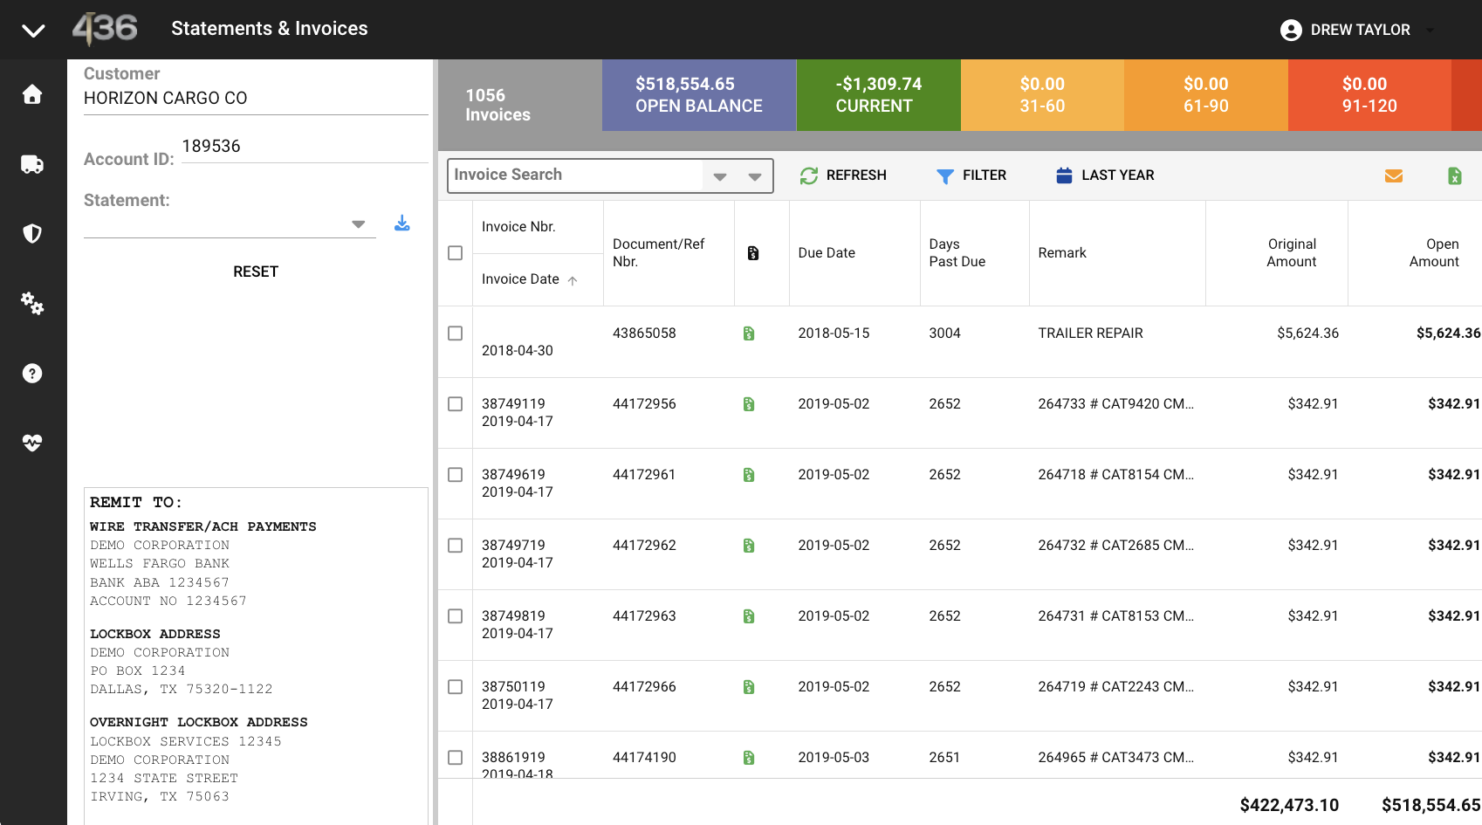1482x825 pixels.
Task: Email invoices using the orange envelope icon
Action: tap(1394, 175)
